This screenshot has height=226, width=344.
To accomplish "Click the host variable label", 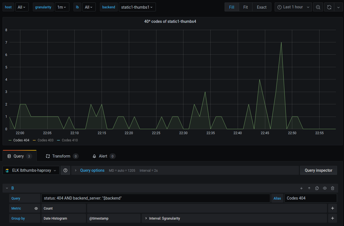I will pos(8,7).
